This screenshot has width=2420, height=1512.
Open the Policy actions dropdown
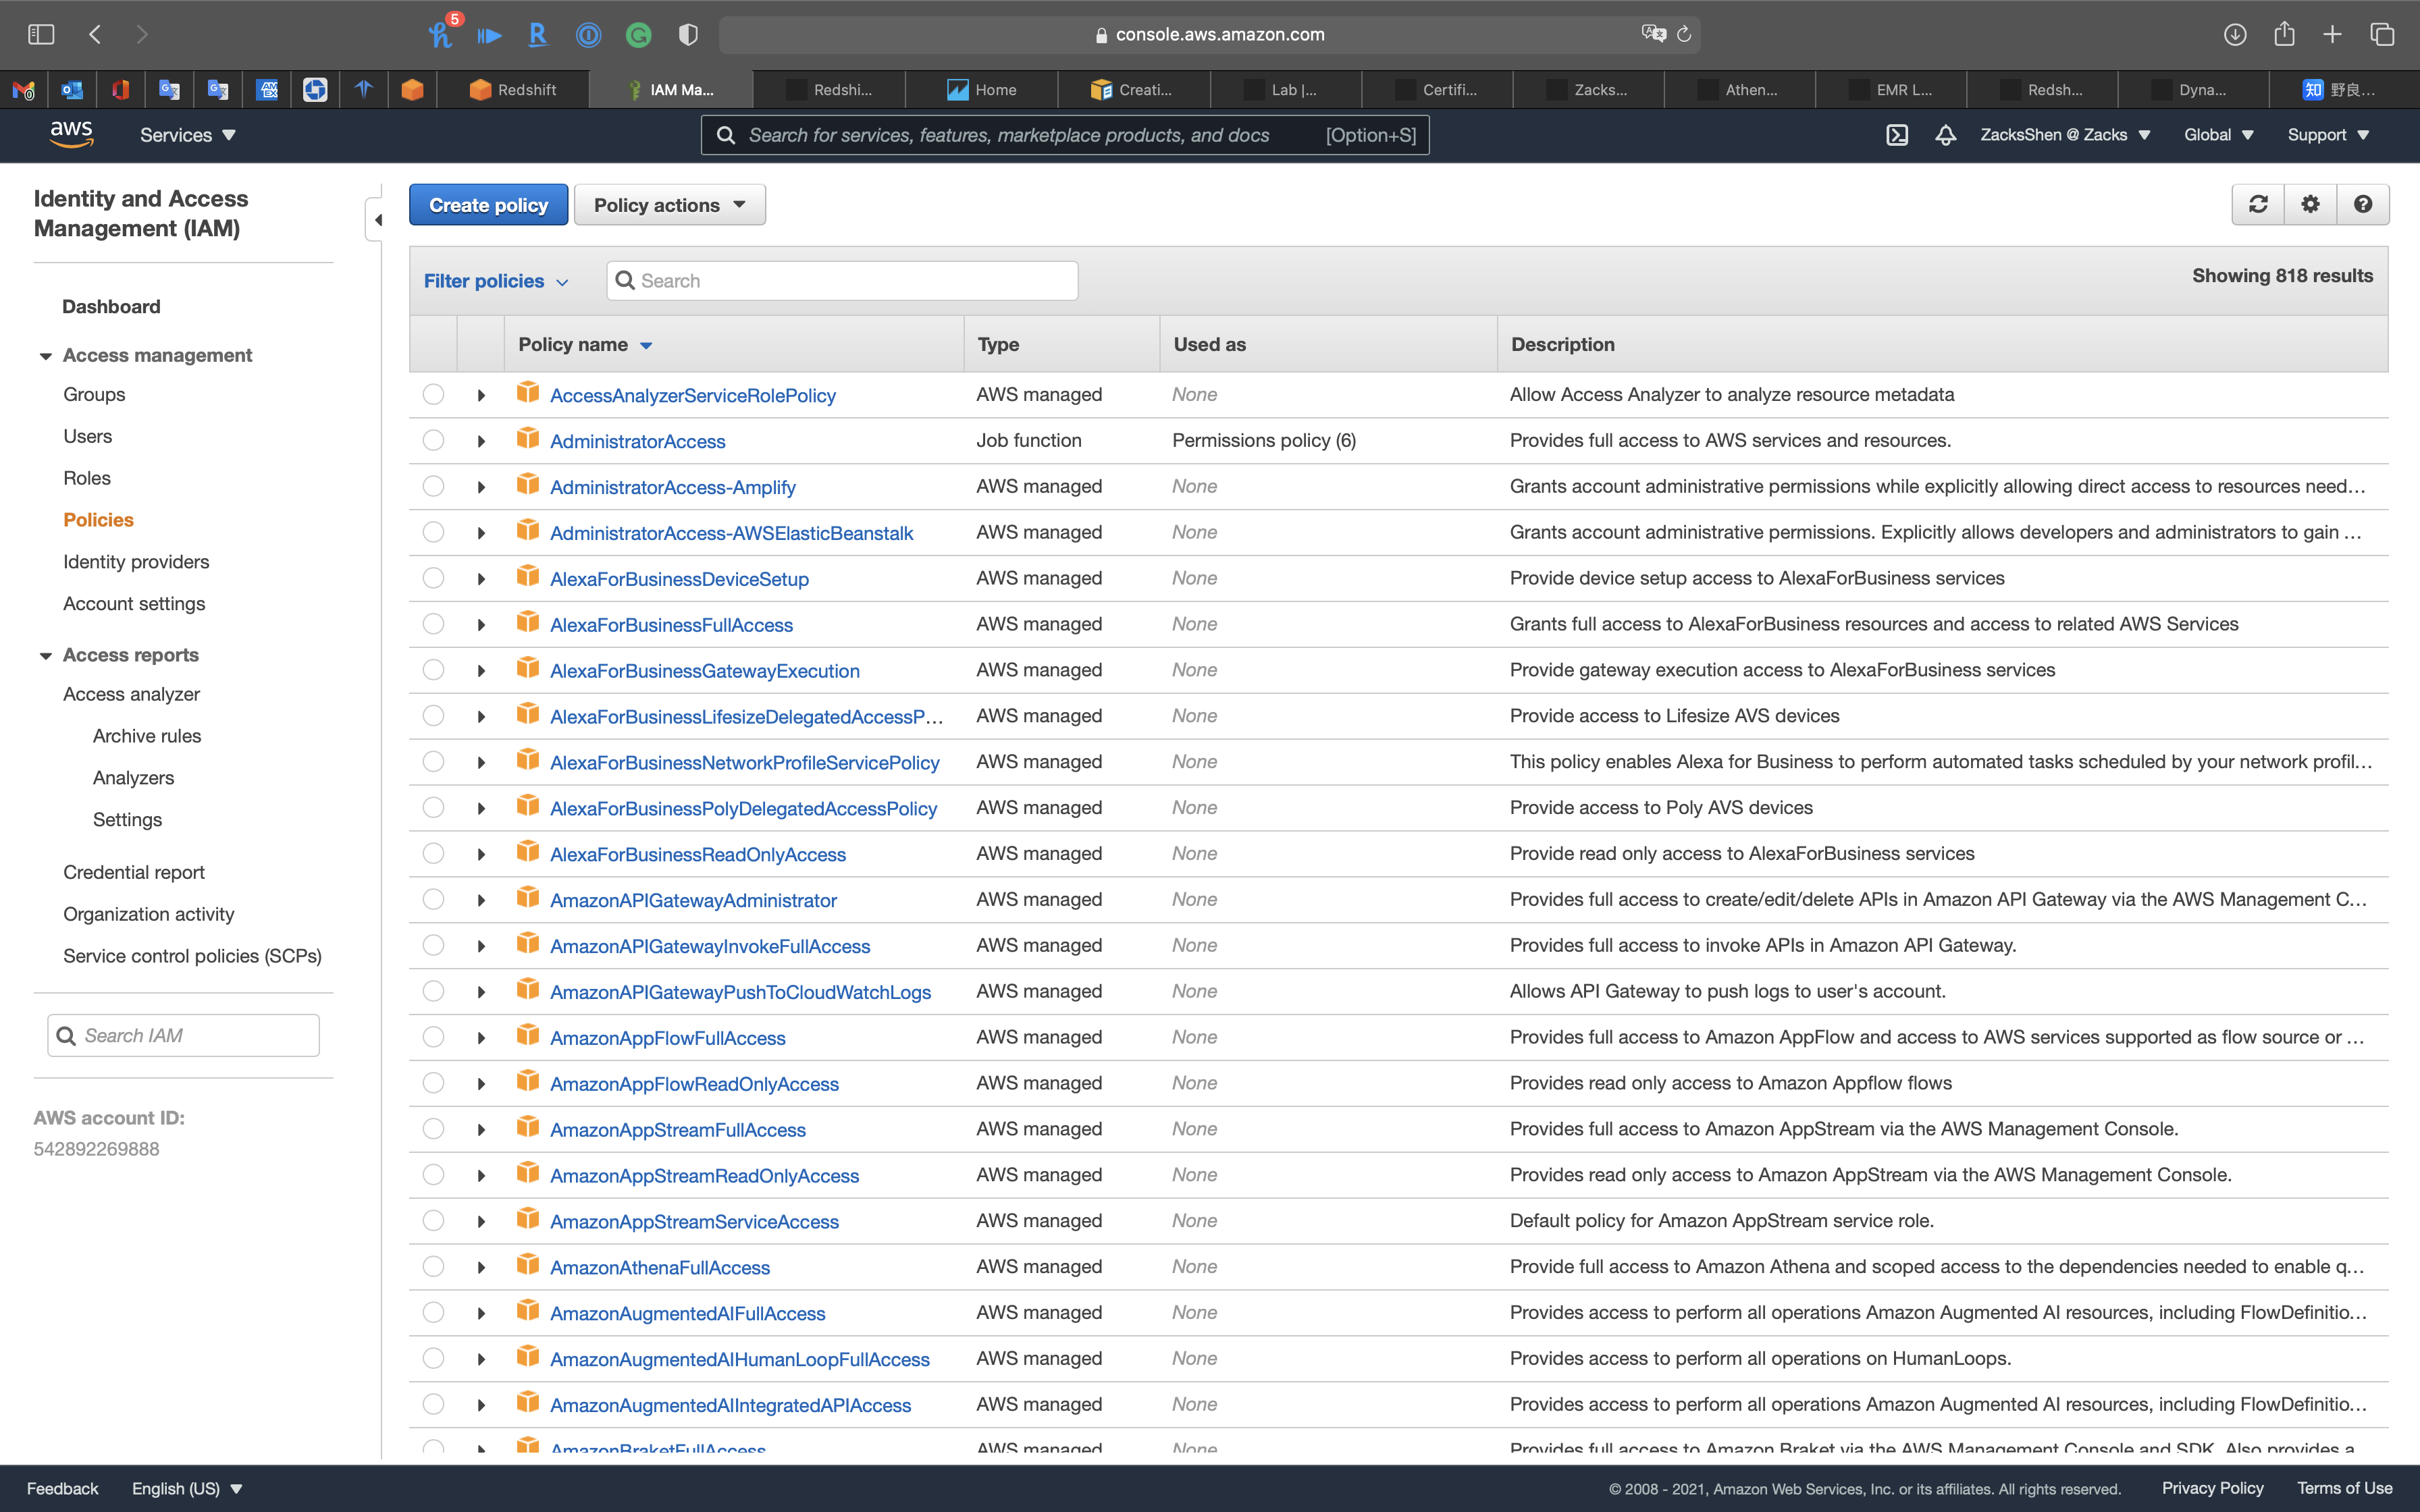pyautogui.click(x=669, y=205)
